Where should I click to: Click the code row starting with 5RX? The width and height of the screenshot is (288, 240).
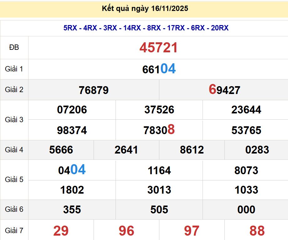click(x=146, y=28)
